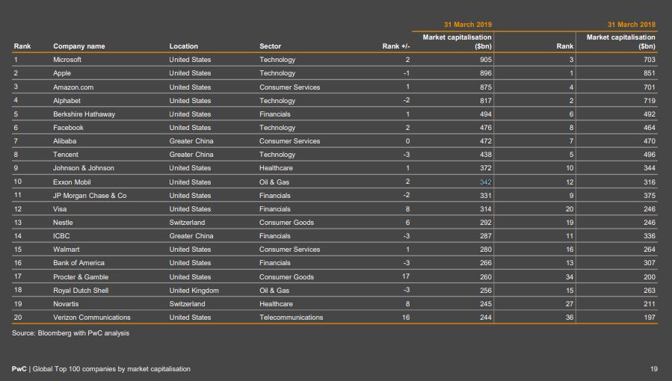Click the Company name column header
This screenshot has height=381, width=672.
(x=78, y=46)
